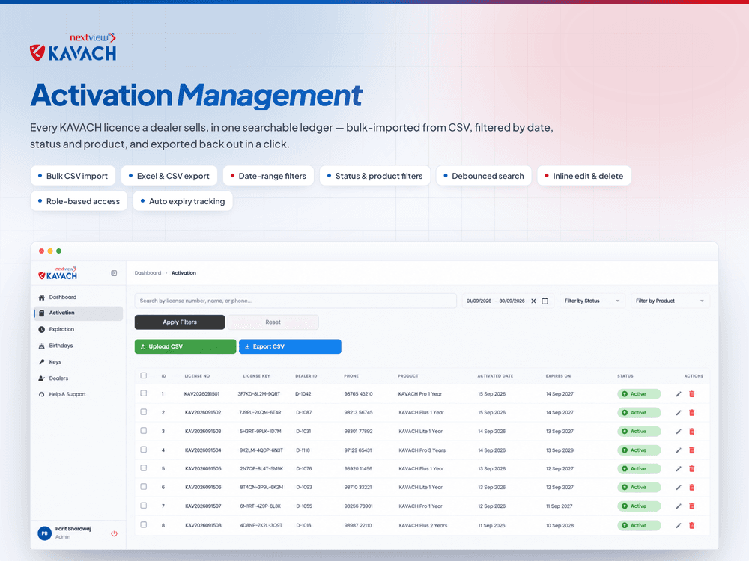The width and height of the screenshot is (749, 561).
Task: Click the calendar icon in date range
Action: (x=545, y=301)
